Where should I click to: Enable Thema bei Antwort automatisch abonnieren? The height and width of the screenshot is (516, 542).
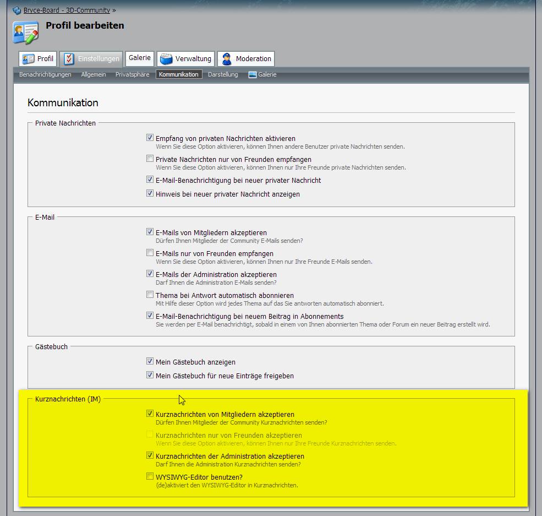(x=150, y=295)
